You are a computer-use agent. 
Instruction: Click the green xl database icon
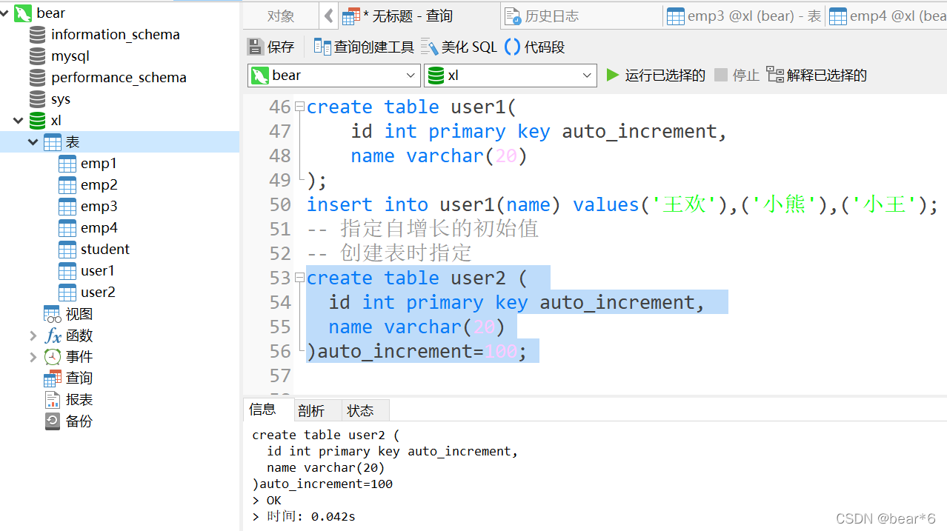click(37, 121)
